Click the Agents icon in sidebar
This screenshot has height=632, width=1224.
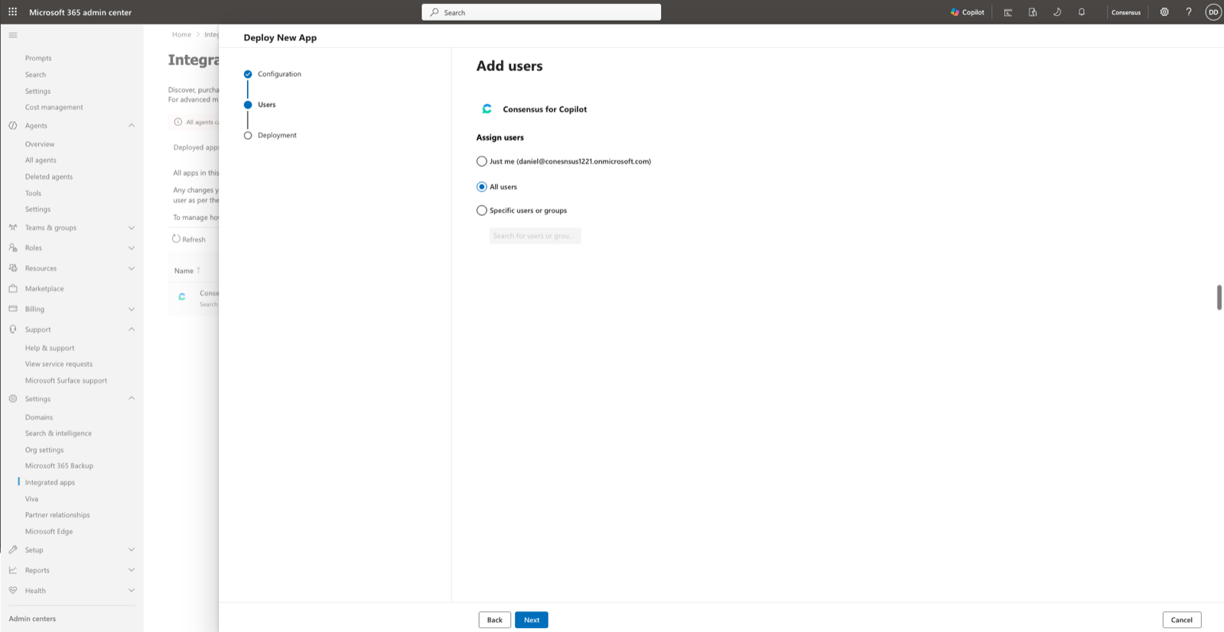(x=13, y=125)
